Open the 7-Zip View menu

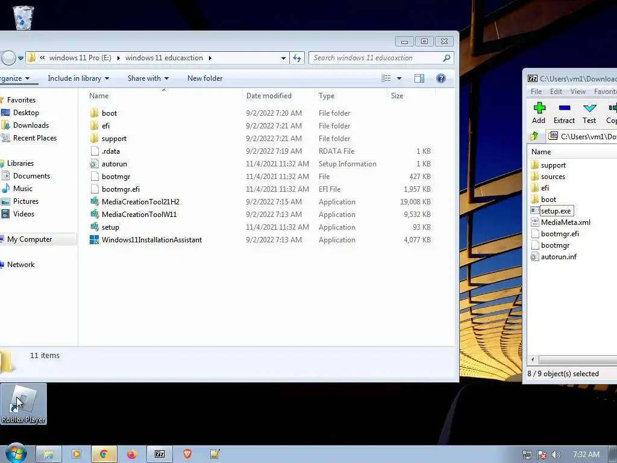click(x=578, y=92)
